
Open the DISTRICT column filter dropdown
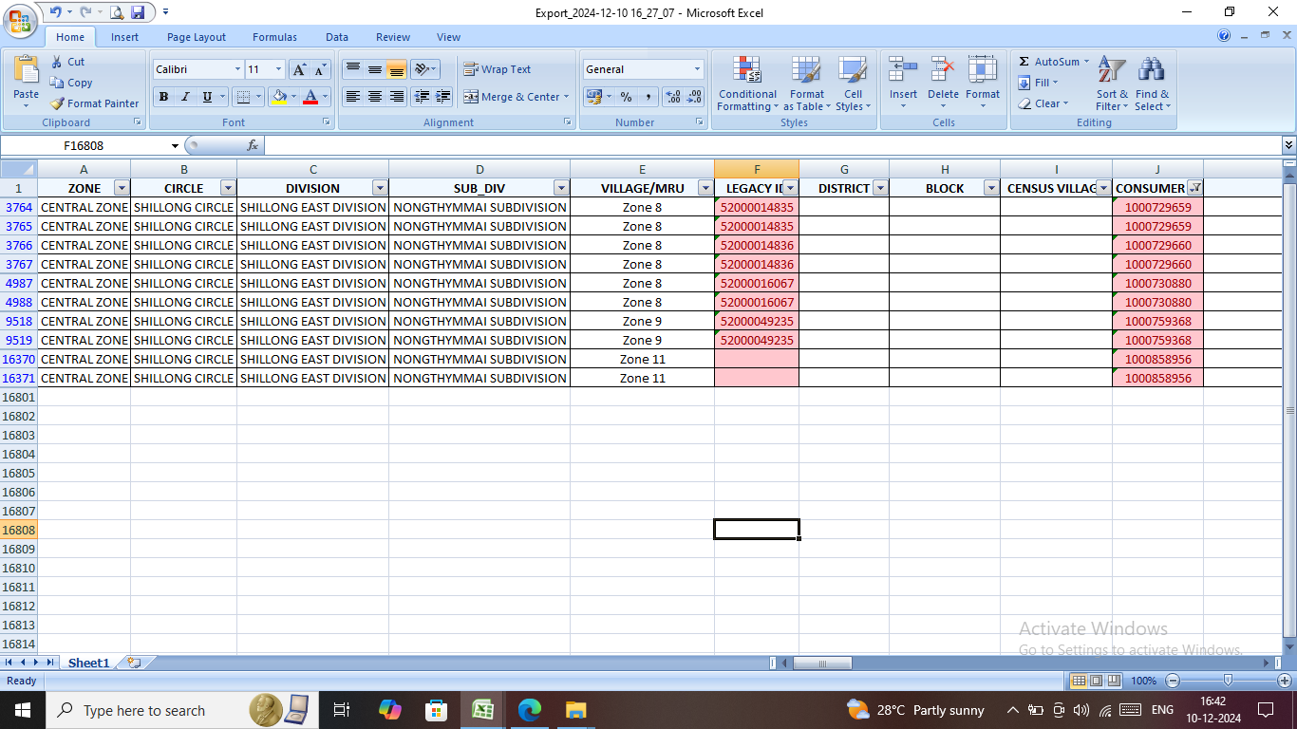coord(880,188)
